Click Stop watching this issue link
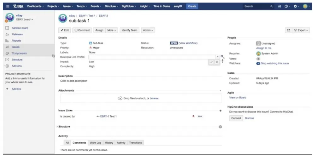Viewport: 323px width, 161px height. pyautogui.click(x=275, y=64)
